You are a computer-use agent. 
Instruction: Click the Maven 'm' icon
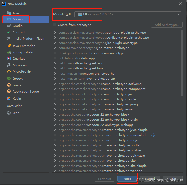point(9,19)
